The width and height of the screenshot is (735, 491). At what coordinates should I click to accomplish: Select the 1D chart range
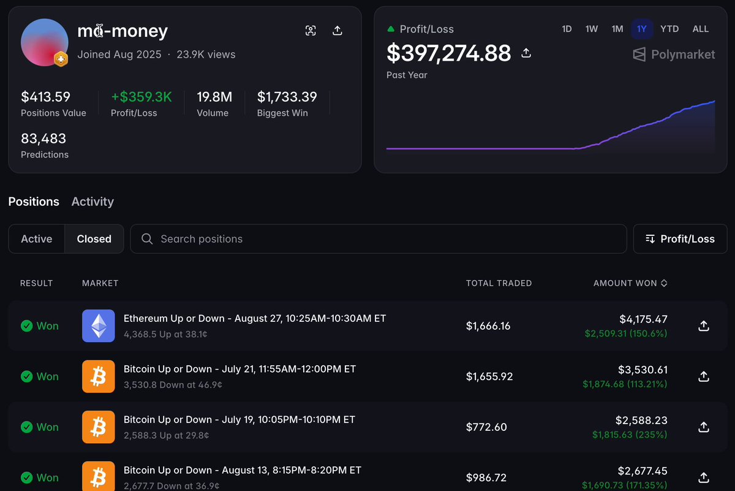tap(567, 29)
